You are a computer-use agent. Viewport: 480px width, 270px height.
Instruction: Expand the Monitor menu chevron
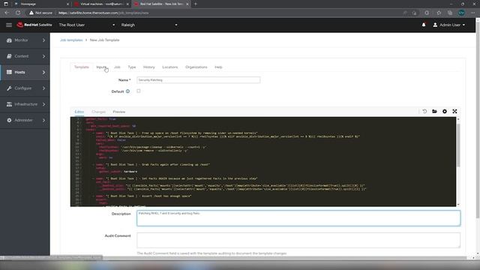coord(43,40)
